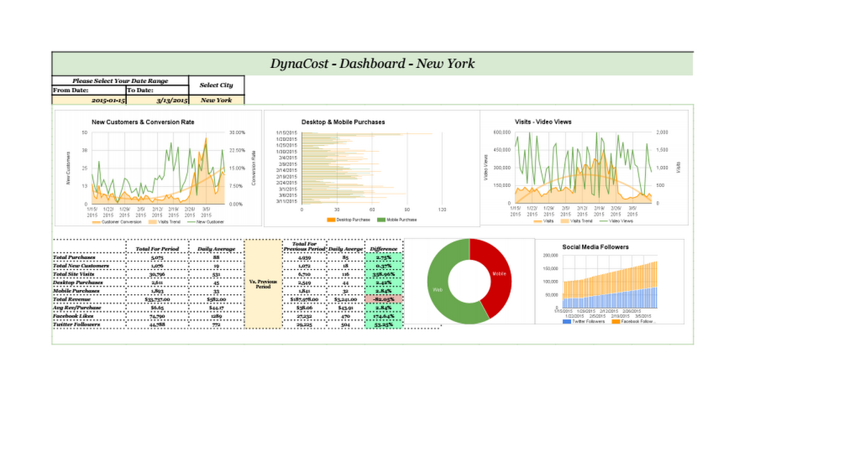
Task: Click the Facebook Followers legend entry
Action: (634, 321)
